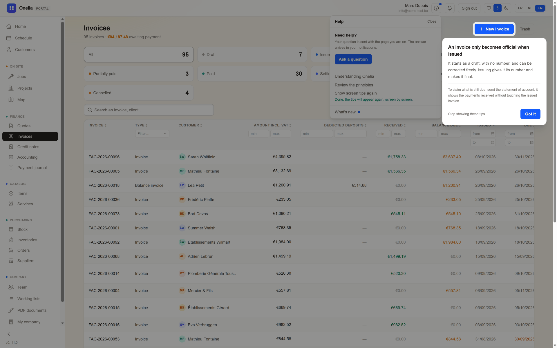Open Issued from date picker field

(x=483, y=134)
